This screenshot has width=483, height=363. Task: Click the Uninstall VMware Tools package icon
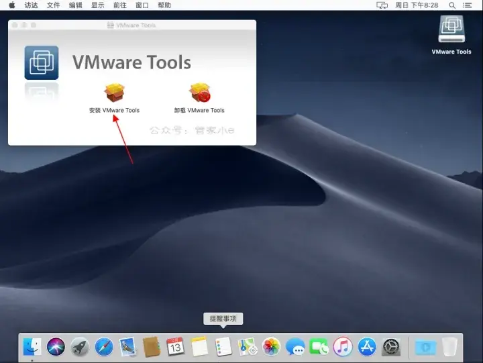pyautogui.click(x=200, y=92)
